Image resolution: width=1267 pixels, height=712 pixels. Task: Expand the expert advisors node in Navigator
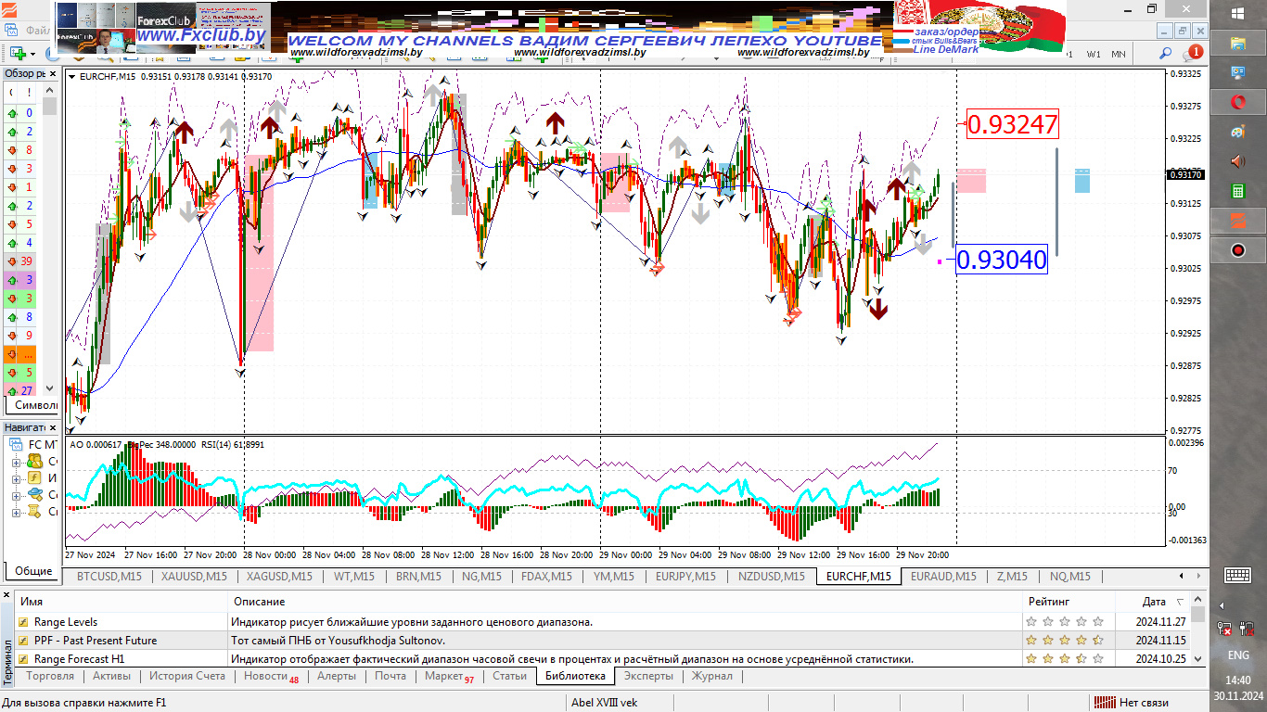[16, 495]
